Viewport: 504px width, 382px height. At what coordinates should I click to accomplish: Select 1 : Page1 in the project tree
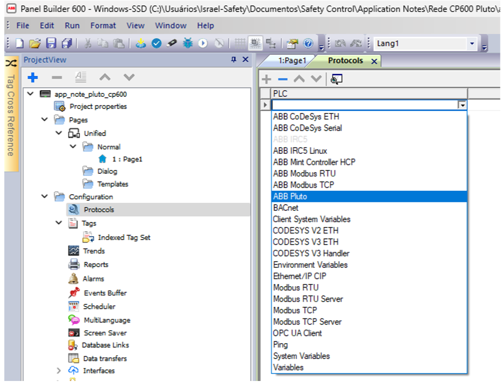(127, 159)
